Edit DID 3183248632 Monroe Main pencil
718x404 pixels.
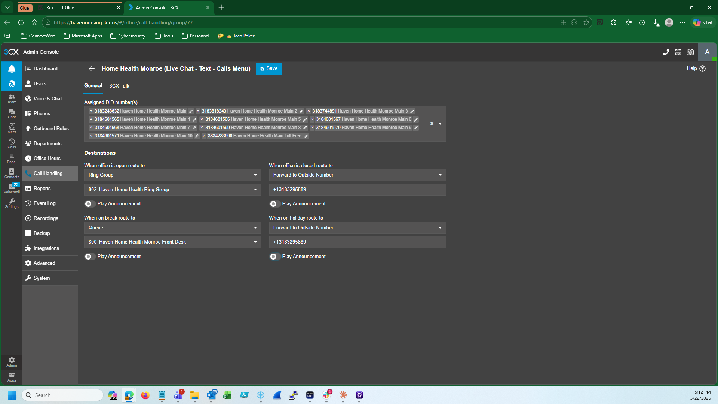[x=191, y=111]
